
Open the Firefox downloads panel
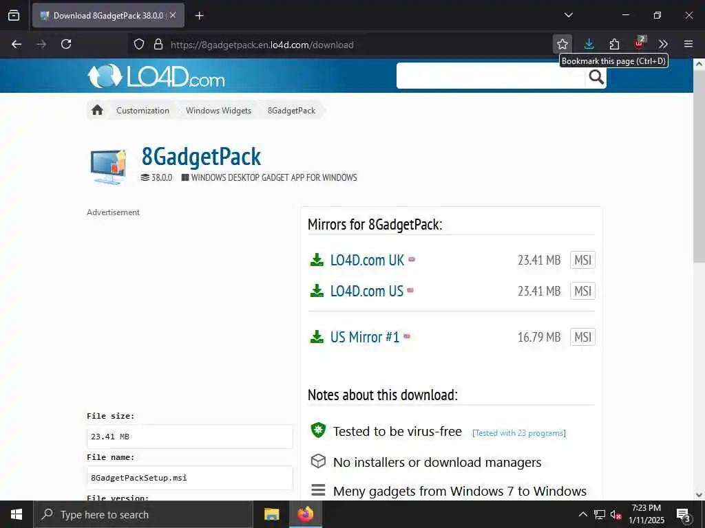click(589, 44)
